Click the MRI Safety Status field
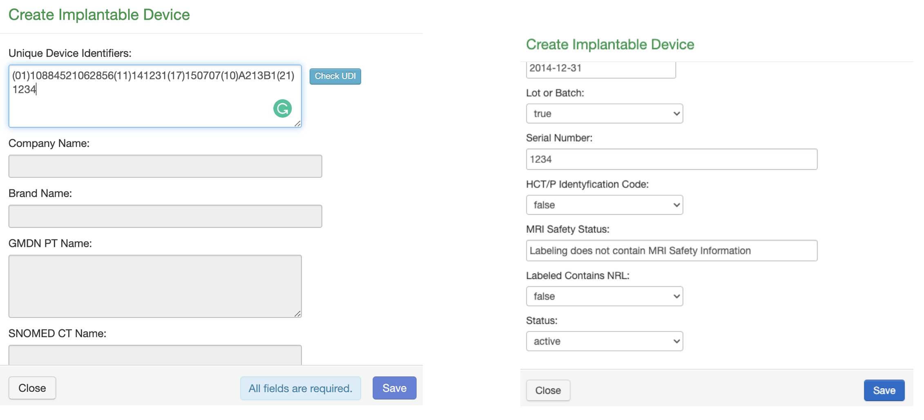 click(671, 250)
